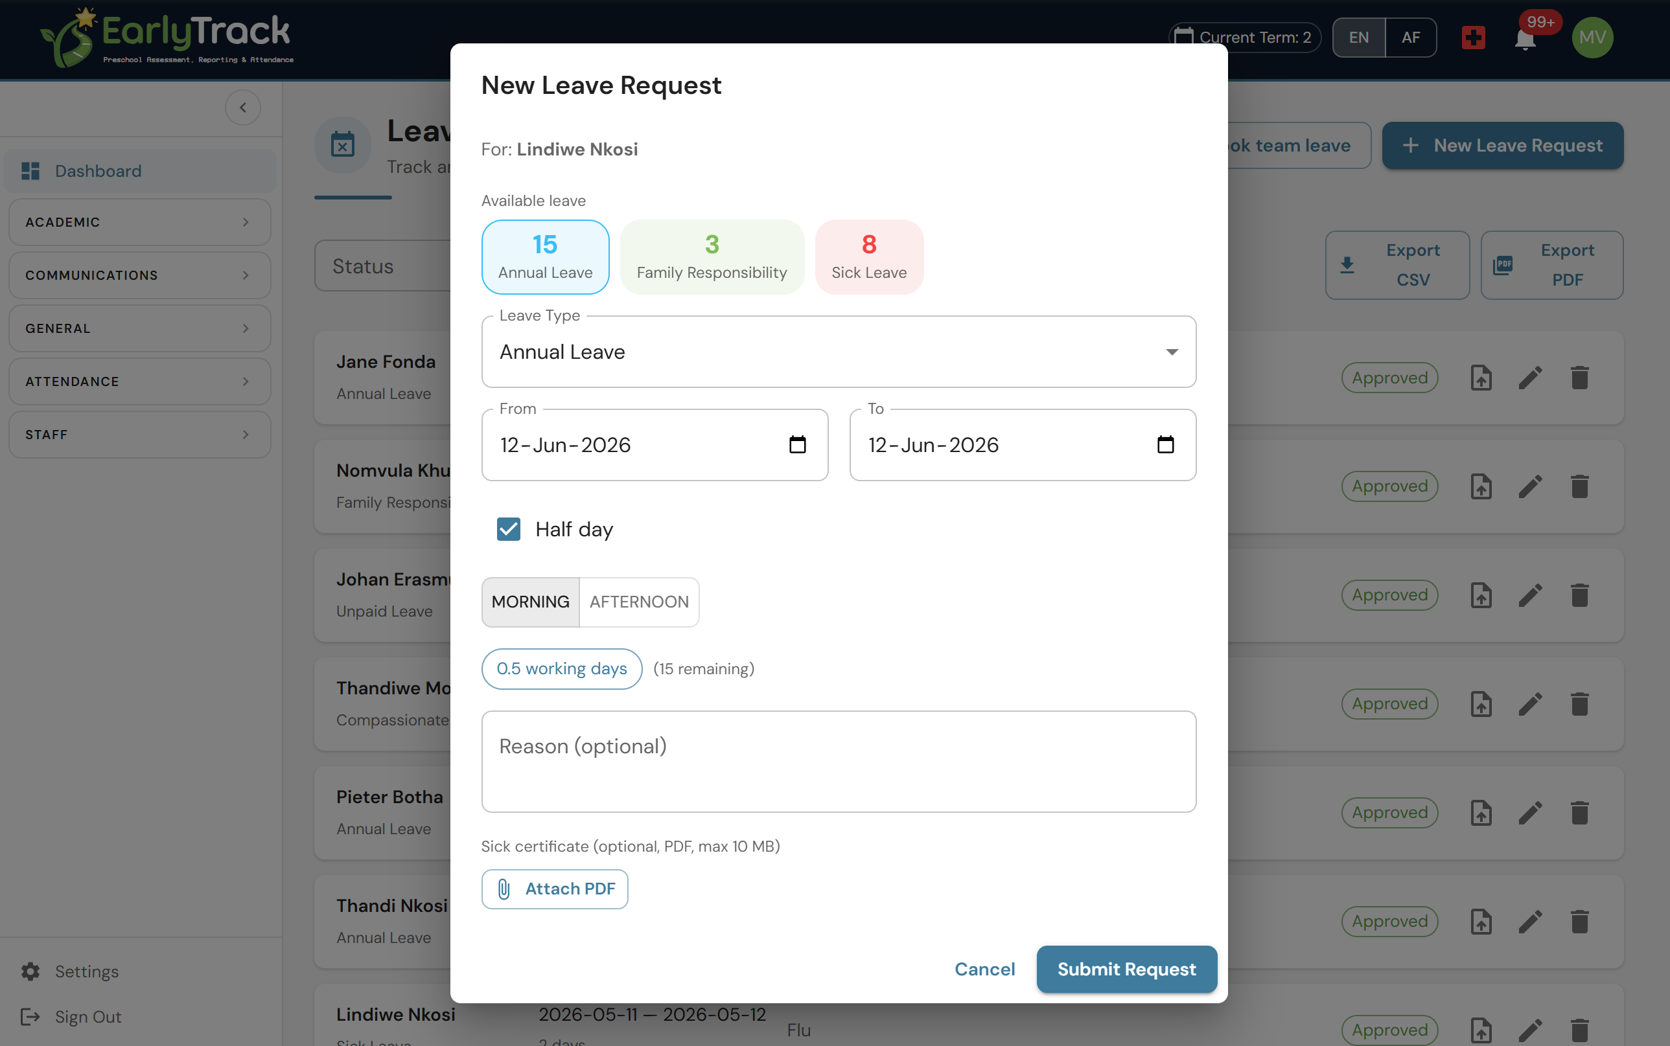This screenshot has width=1670, height=1046.
Task: Open the notifications bell
Action: tap(1525, 39)
